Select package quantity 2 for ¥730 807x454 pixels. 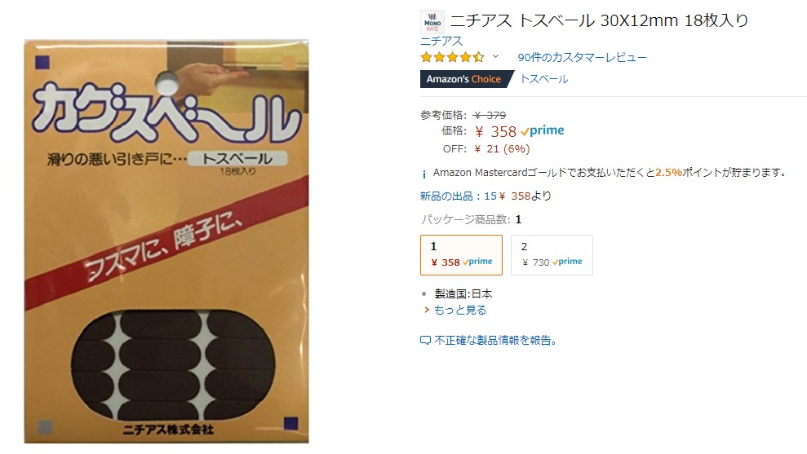[x=552, y=255]
